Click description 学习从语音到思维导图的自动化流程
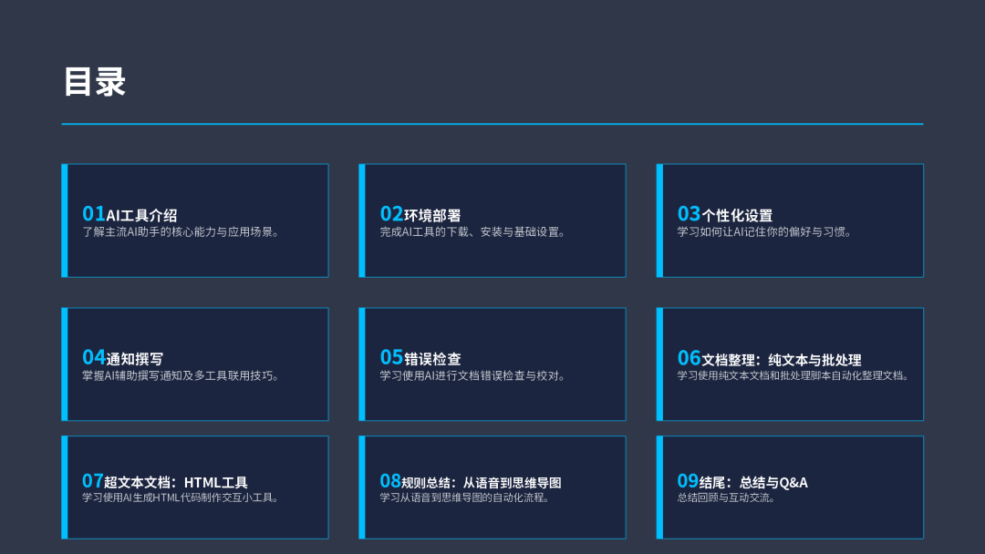The height and width of the screenshot is (554, 985). pyautogui.click(x=465, y=498)
